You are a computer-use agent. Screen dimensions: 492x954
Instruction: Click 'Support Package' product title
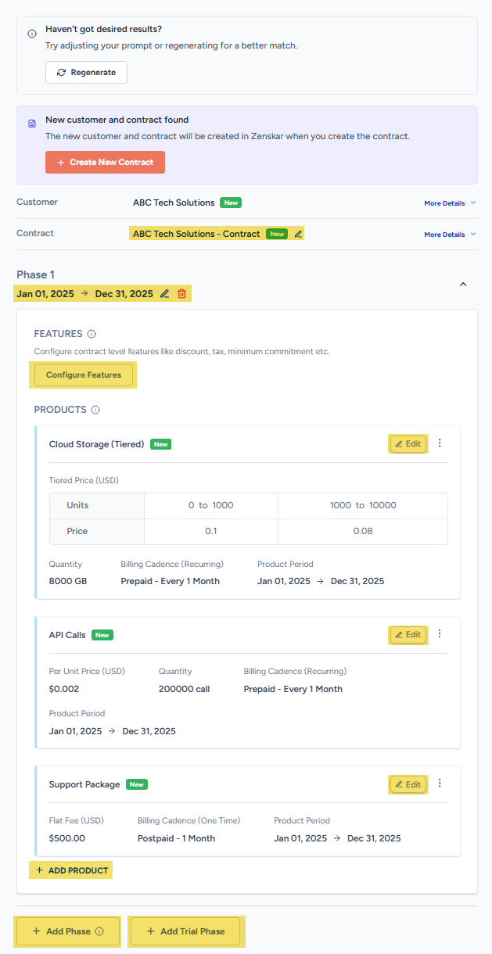pos(84,784)
